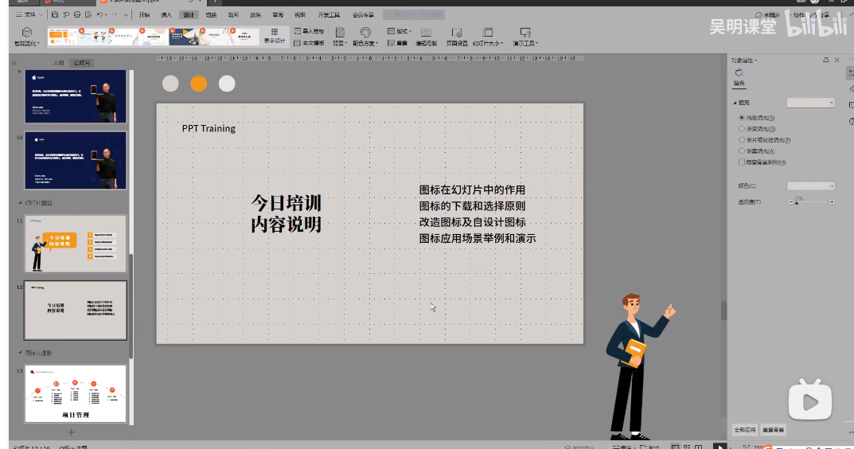Collapse slide panel with double-chevron icon
The image size is (854, 449).
point(14,63)
